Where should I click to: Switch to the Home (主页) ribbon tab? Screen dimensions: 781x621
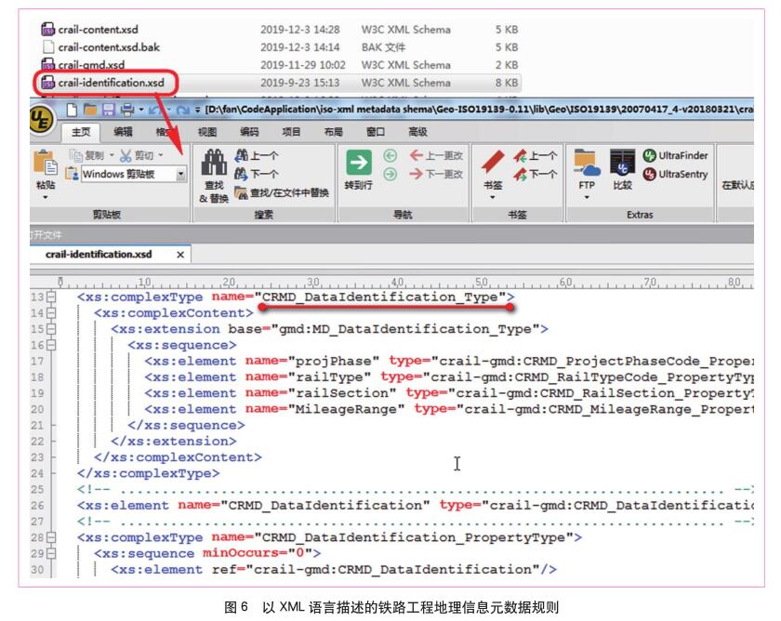[81, 132]
